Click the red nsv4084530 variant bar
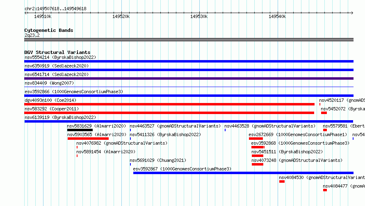The height and width of the screenshot is (206, 365). (282, 181)
